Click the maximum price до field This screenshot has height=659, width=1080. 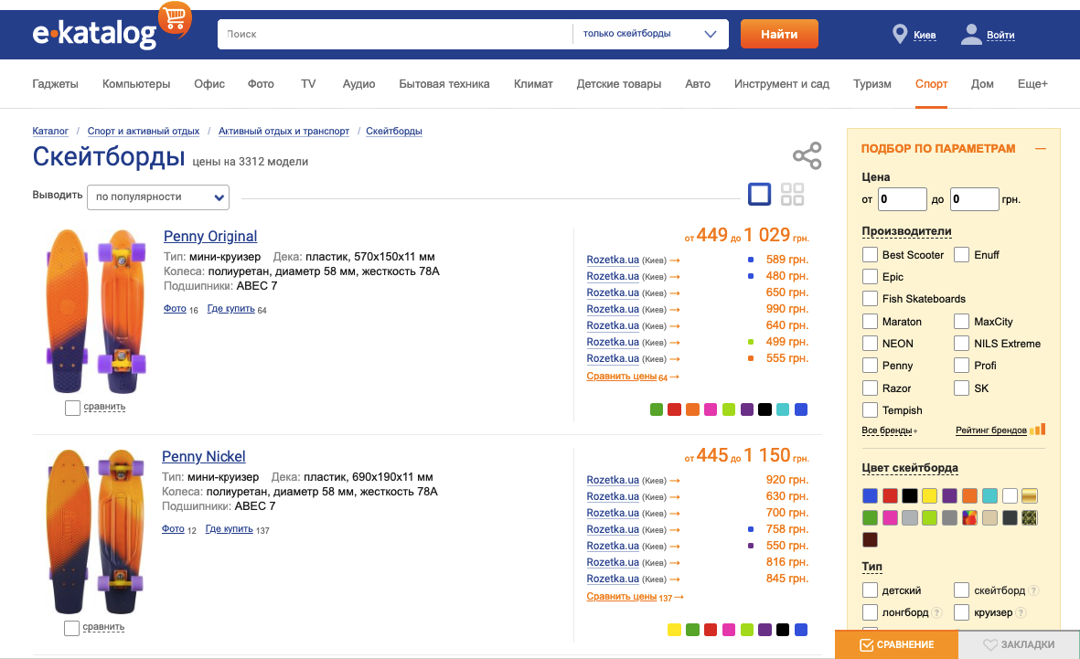pyautogui.click(x=974, y=199)
